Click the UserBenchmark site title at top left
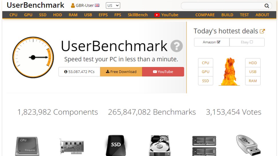The height and width of the screenshot is (156, 278). pyautogui.click(x=36, y=5)
